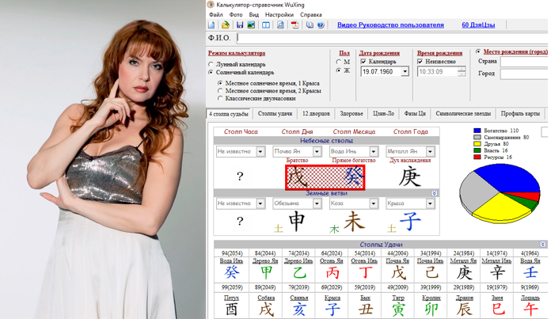
Task: Click the open folder toolbar icon
Action: point(226,25)
